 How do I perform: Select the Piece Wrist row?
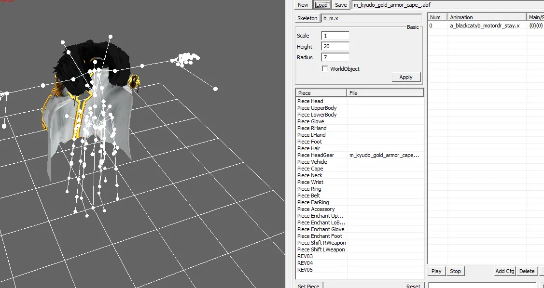pos(360,182)
